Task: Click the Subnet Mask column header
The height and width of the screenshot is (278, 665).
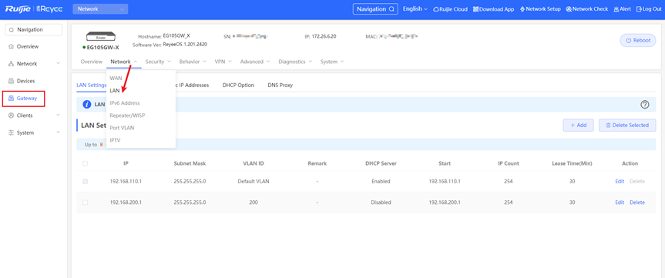Action: (190, 163)
